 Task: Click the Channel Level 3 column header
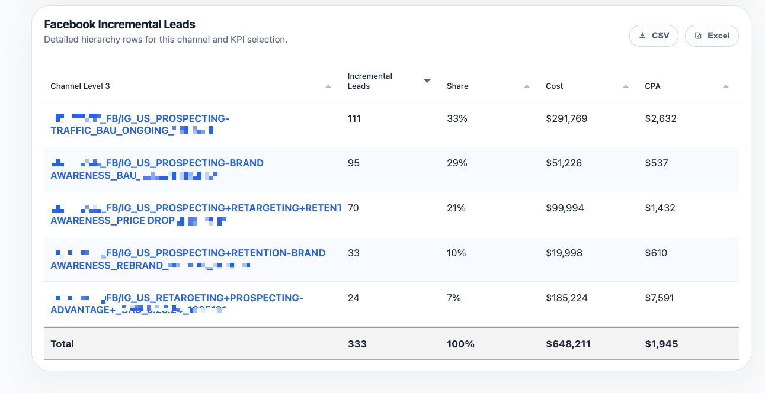pyautogui.click(x=80, y=86)
